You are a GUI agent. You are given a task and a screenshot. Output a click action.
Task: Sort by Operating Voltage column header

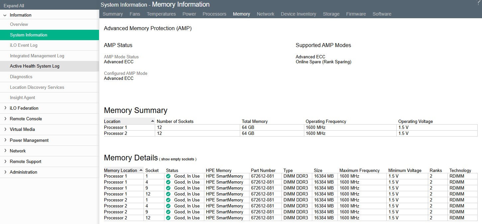point(416,121)
